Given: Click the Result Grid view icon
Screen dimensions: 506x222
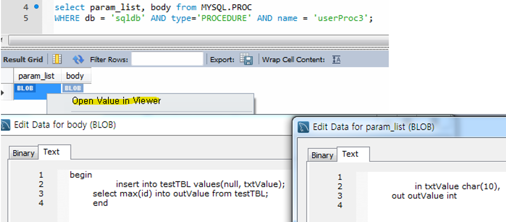Looking at the screenshot, I should [x=57, y=59].
